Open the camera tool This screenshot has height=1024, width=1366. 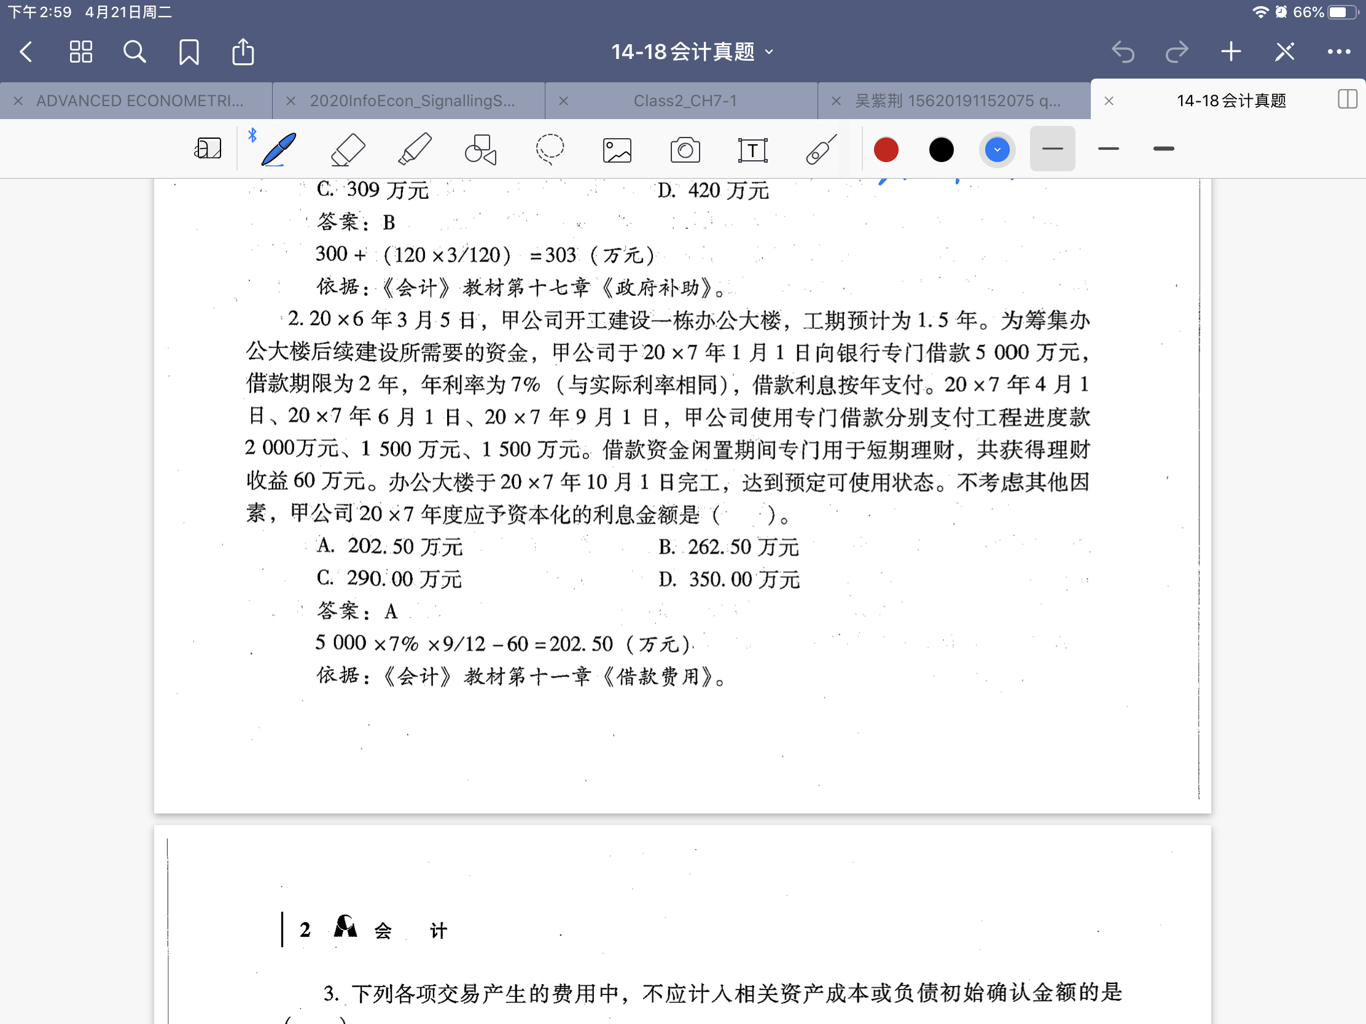(685, 149)
